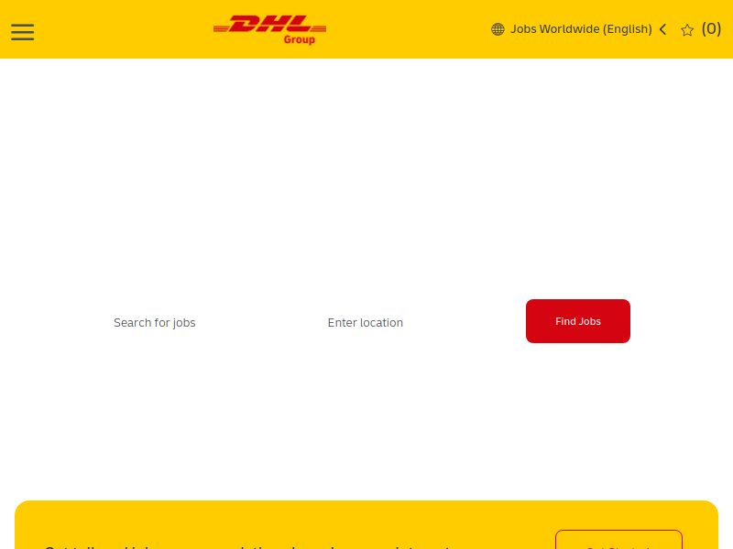Image resolution: width=733 pixels, height=549 pixels.
Task: Click the "Jobs Worldwide" words in the header
Action: tap(555, 29)
